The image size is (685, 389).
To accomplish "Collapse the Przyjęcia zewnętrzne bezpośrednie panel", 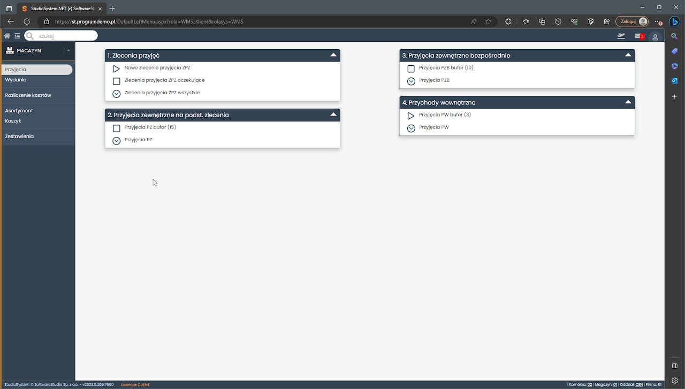I will pos(628,55).
